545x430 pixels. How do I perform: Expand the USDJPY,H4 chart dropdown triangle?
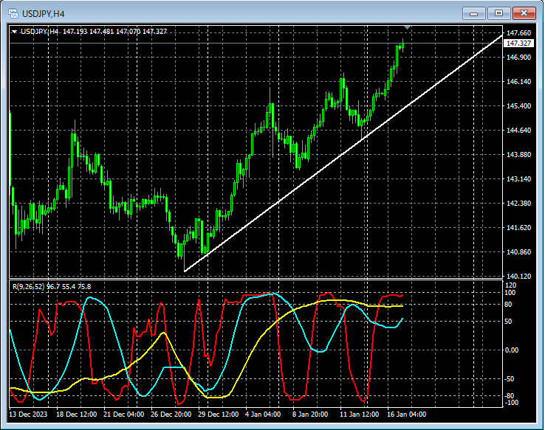click(x=15, y=32)
